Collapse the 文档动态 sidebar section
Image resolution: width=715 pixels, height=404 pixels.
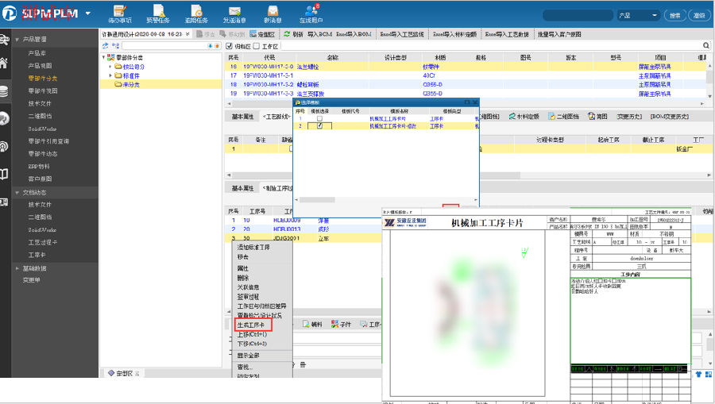point(17,192)
